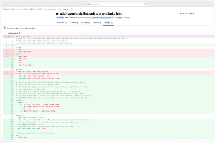Click the 1 hour ago timestamp

point(126,18)
